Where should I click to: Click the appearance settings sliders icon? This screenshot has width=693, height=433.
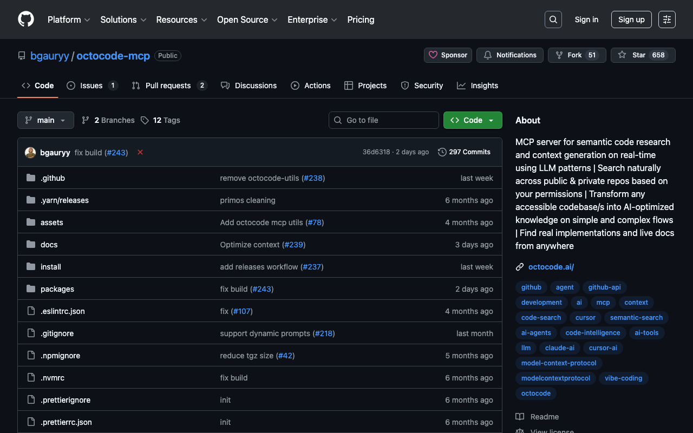666,19
